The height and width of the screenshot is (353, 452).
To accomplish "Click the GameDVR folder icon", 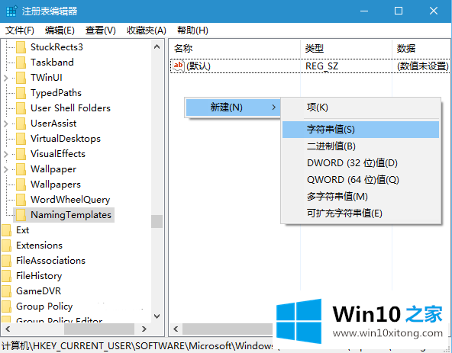I will (6, 291).
